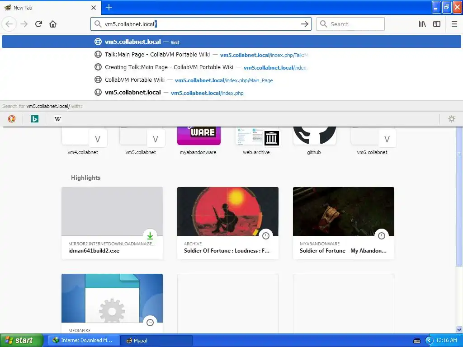The height and width of the screenshot is (347, 463).
Task: Switch to Mypal taskbar button
Action: (157, 340)
